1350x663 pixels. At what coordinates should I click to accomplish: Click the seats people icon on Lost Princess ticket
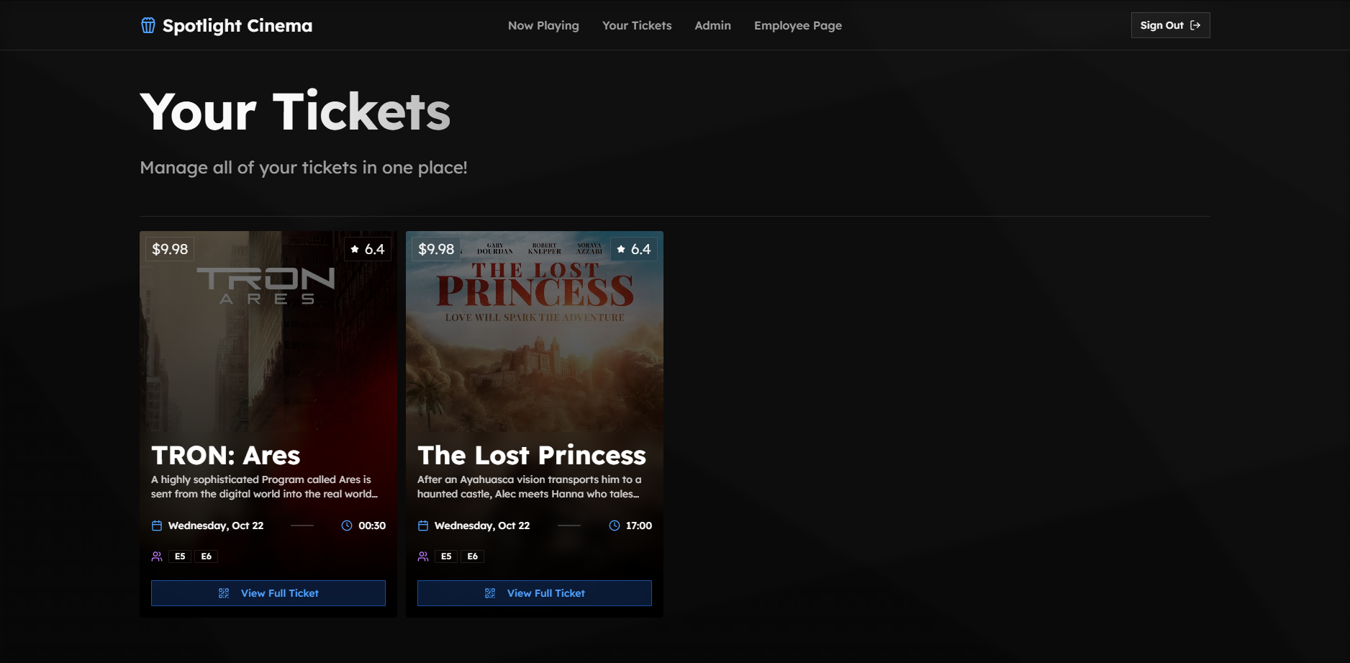tap(423, 556)
